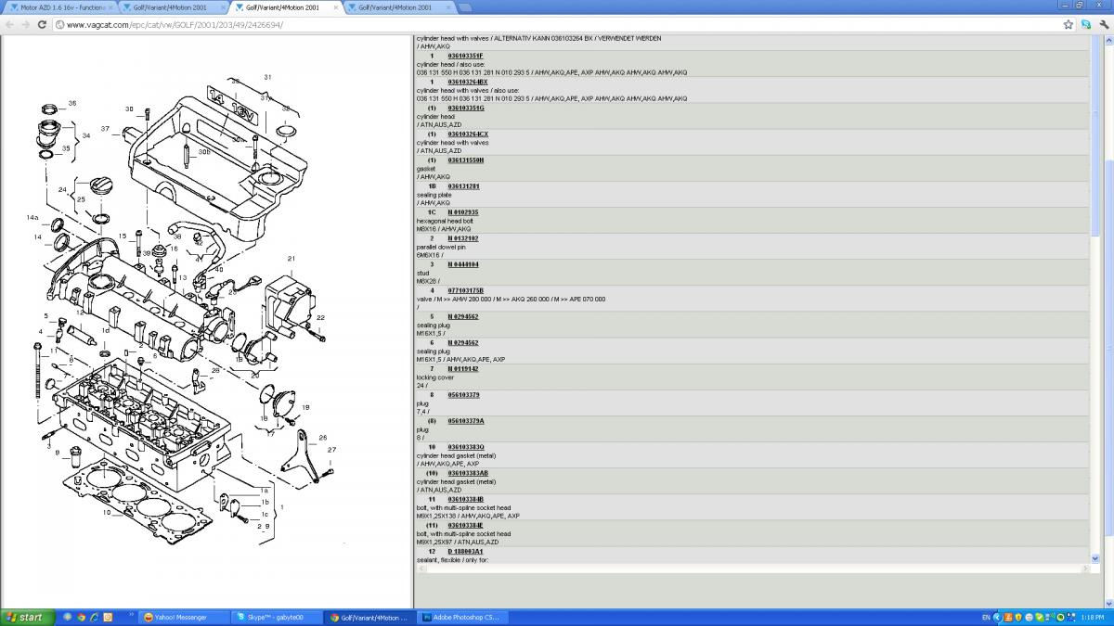
Task: Open cylinder head part 036103351G
Action: click(x=465, y=108)
